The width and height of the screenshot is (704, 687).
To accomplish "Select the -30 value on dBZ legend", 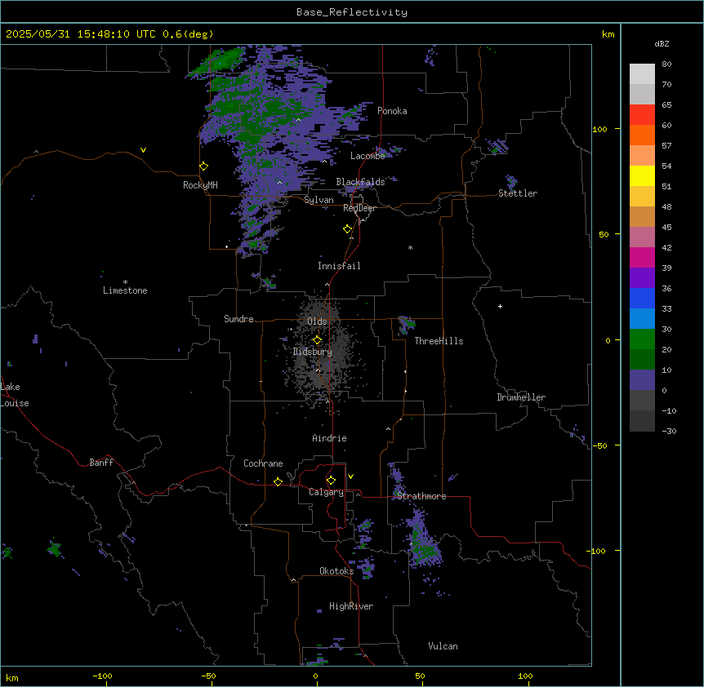I will tap(669, 432).
